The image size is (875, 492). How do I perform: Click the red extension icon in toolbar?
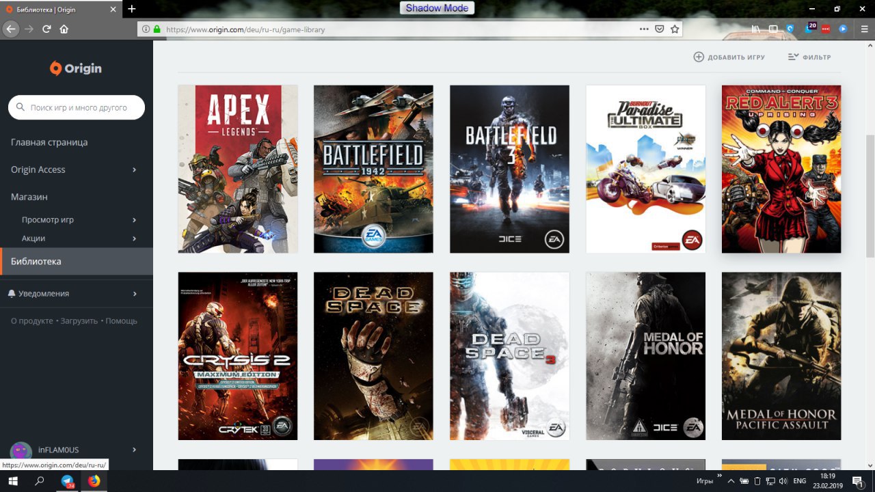click(826, 29)
